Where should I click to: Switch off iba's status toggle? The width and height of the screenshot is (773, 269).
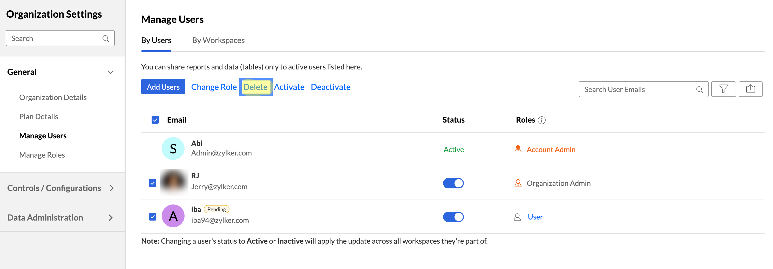coord(453,217)
